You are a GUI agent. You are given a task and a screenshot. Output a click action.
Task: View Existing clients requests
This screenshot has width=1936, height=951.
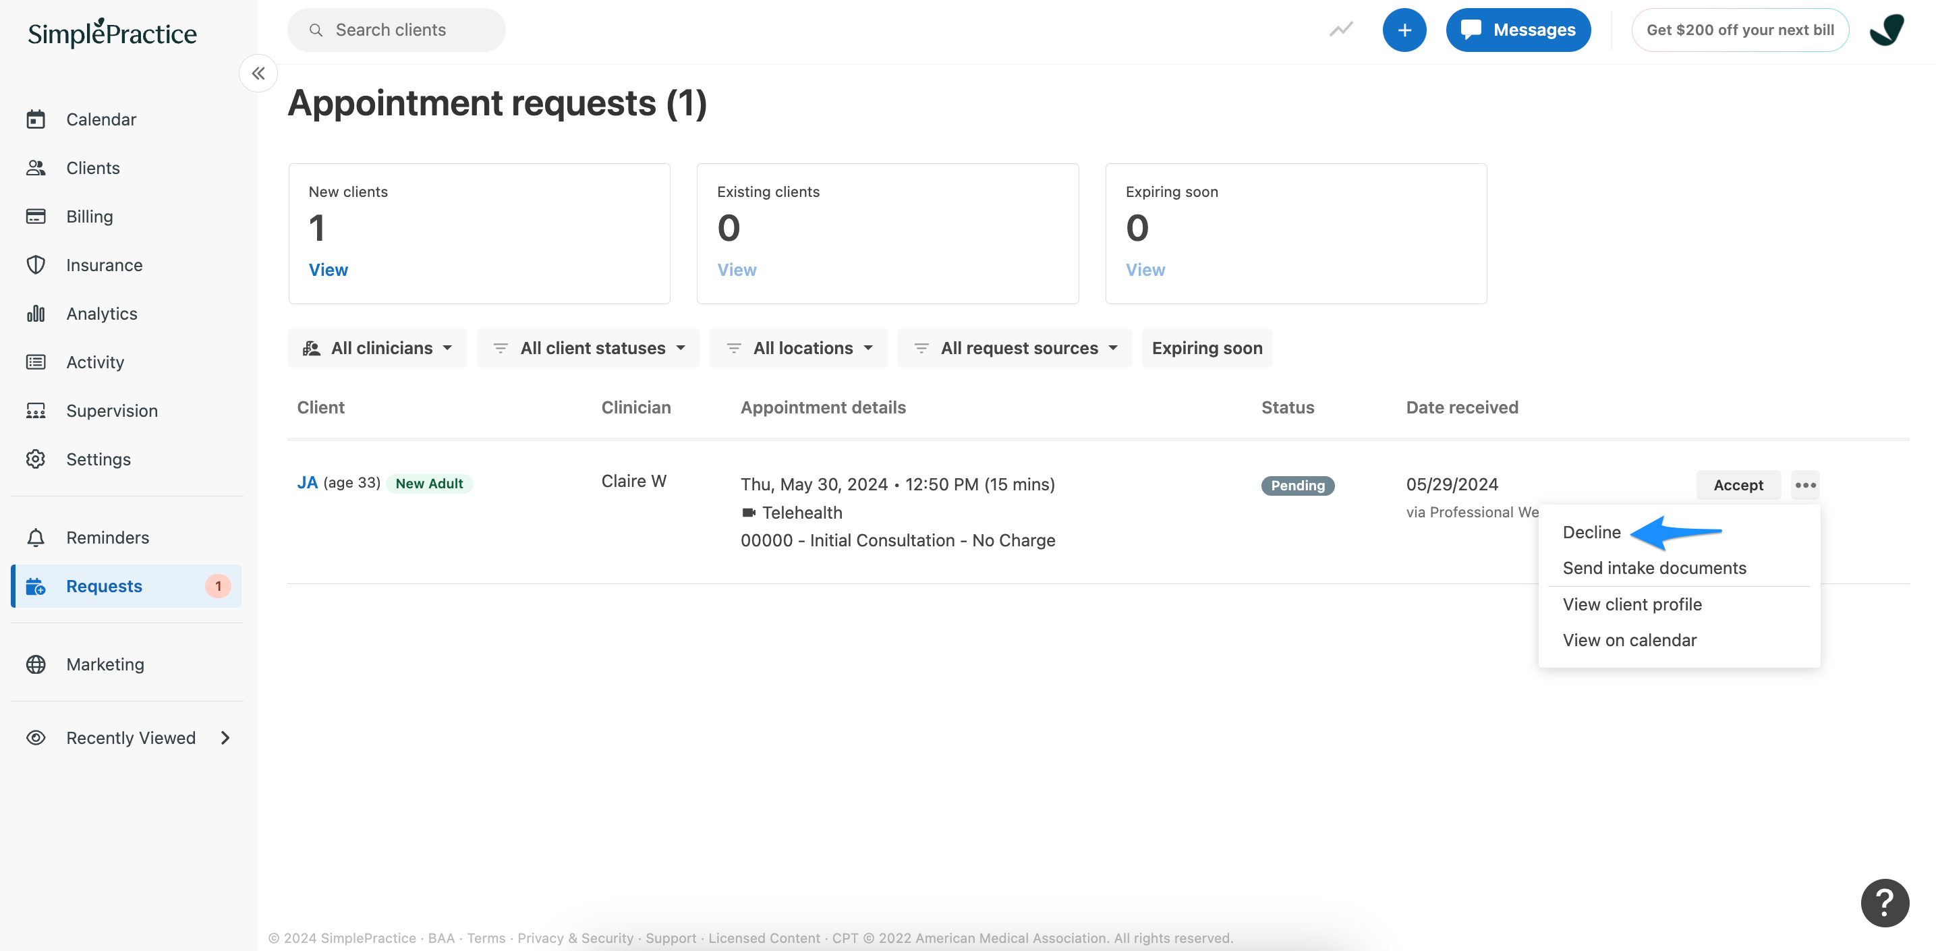coord(737,270)
